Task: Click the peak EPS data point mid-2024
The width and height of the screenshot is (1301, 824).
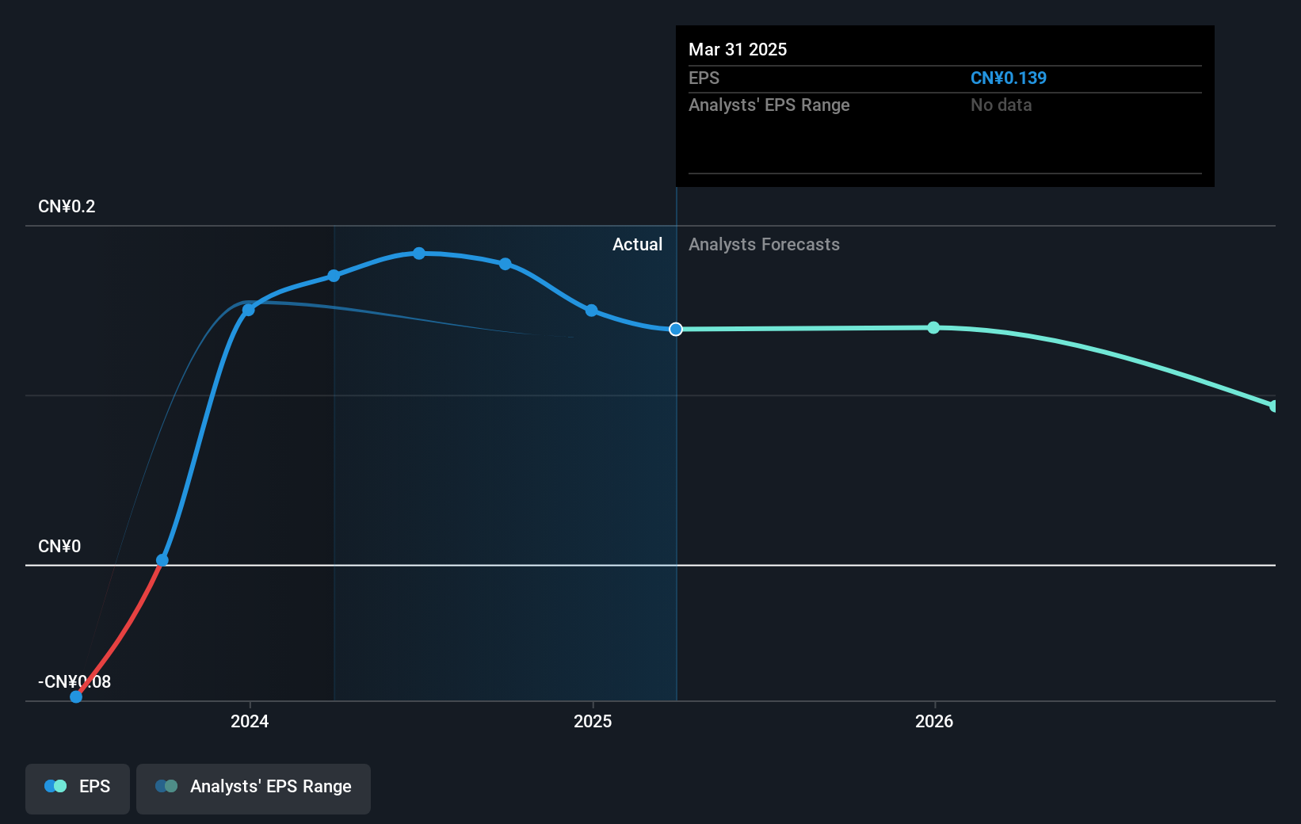Action: [x=419, y=254]
